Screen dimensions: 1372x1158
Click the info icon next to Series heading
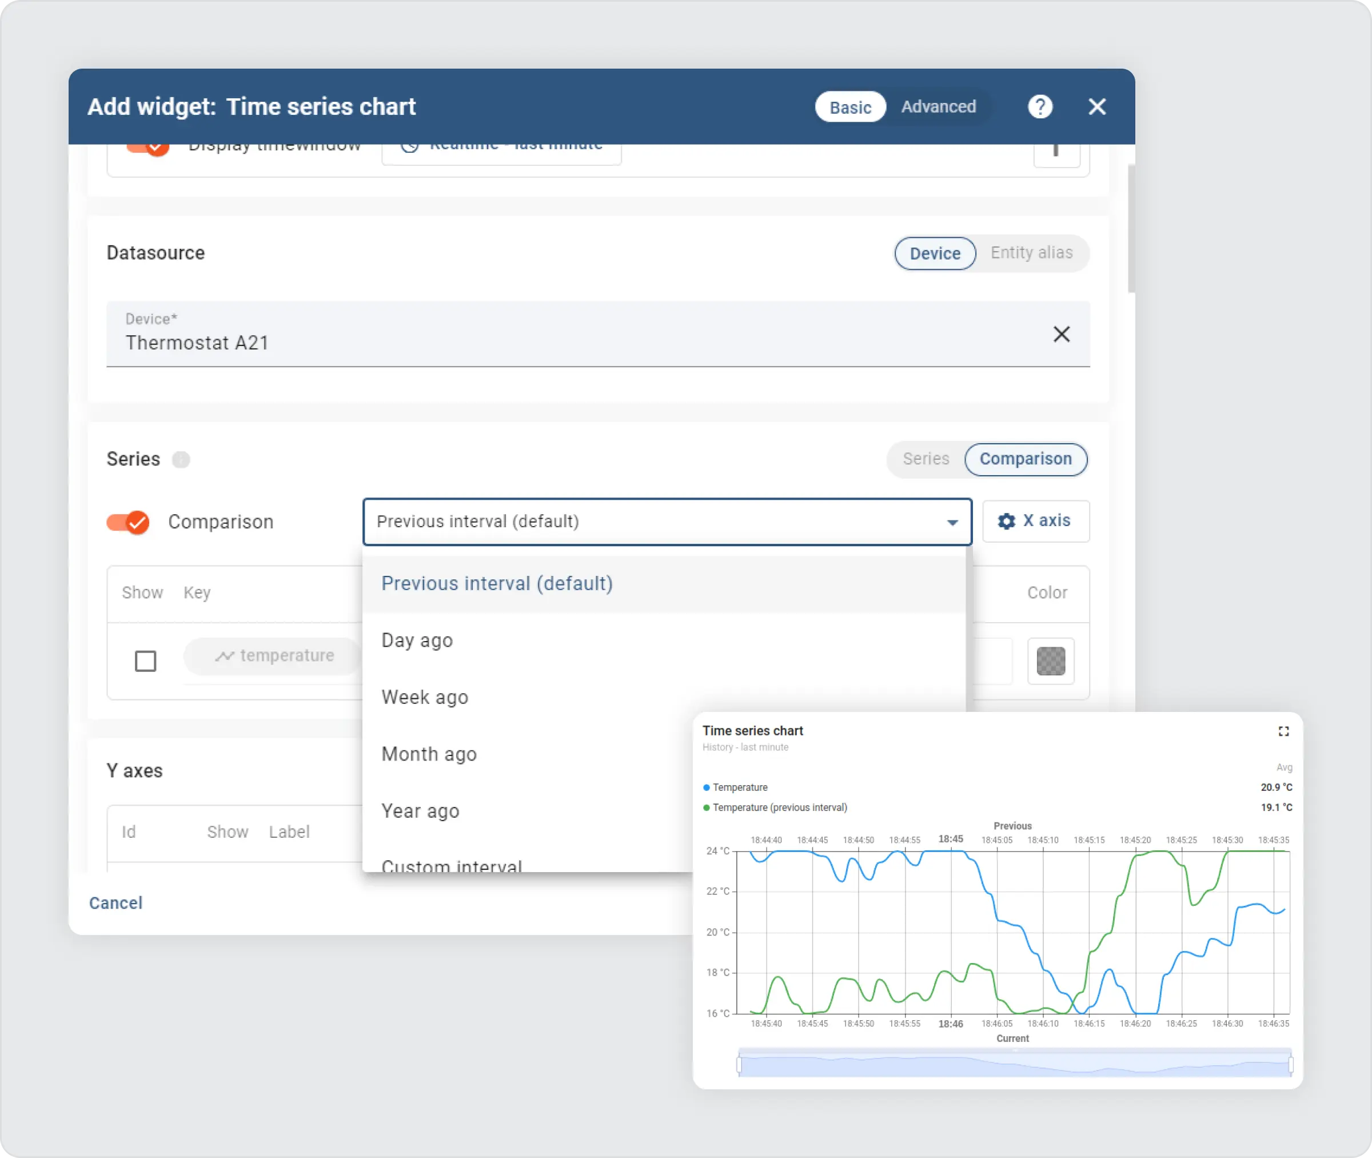pyautogui.click(x=181, y=460)
